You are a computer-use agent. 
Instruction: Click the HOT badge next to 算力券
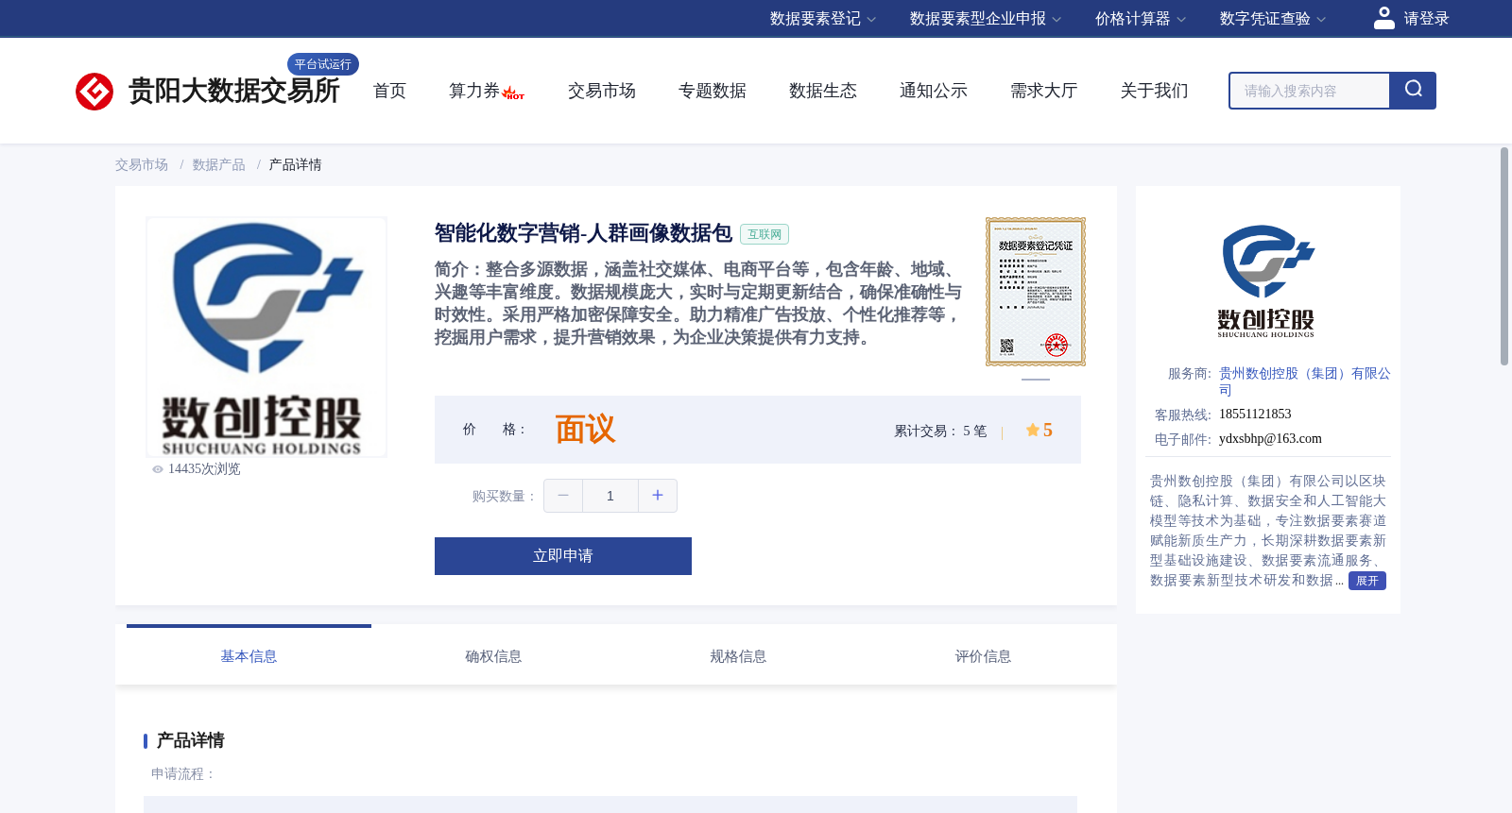tap(513, 93)
